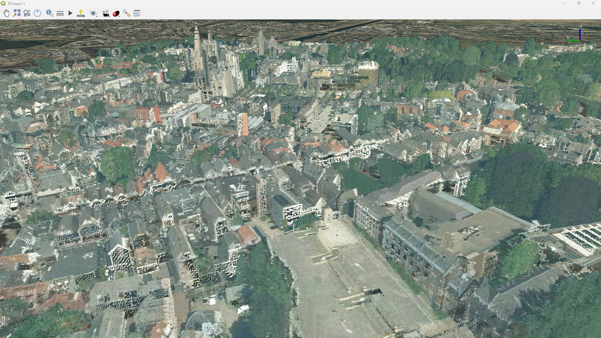Select the measurement line ruler tool
This screenshot has width=601, height=338.
[60, 13]
